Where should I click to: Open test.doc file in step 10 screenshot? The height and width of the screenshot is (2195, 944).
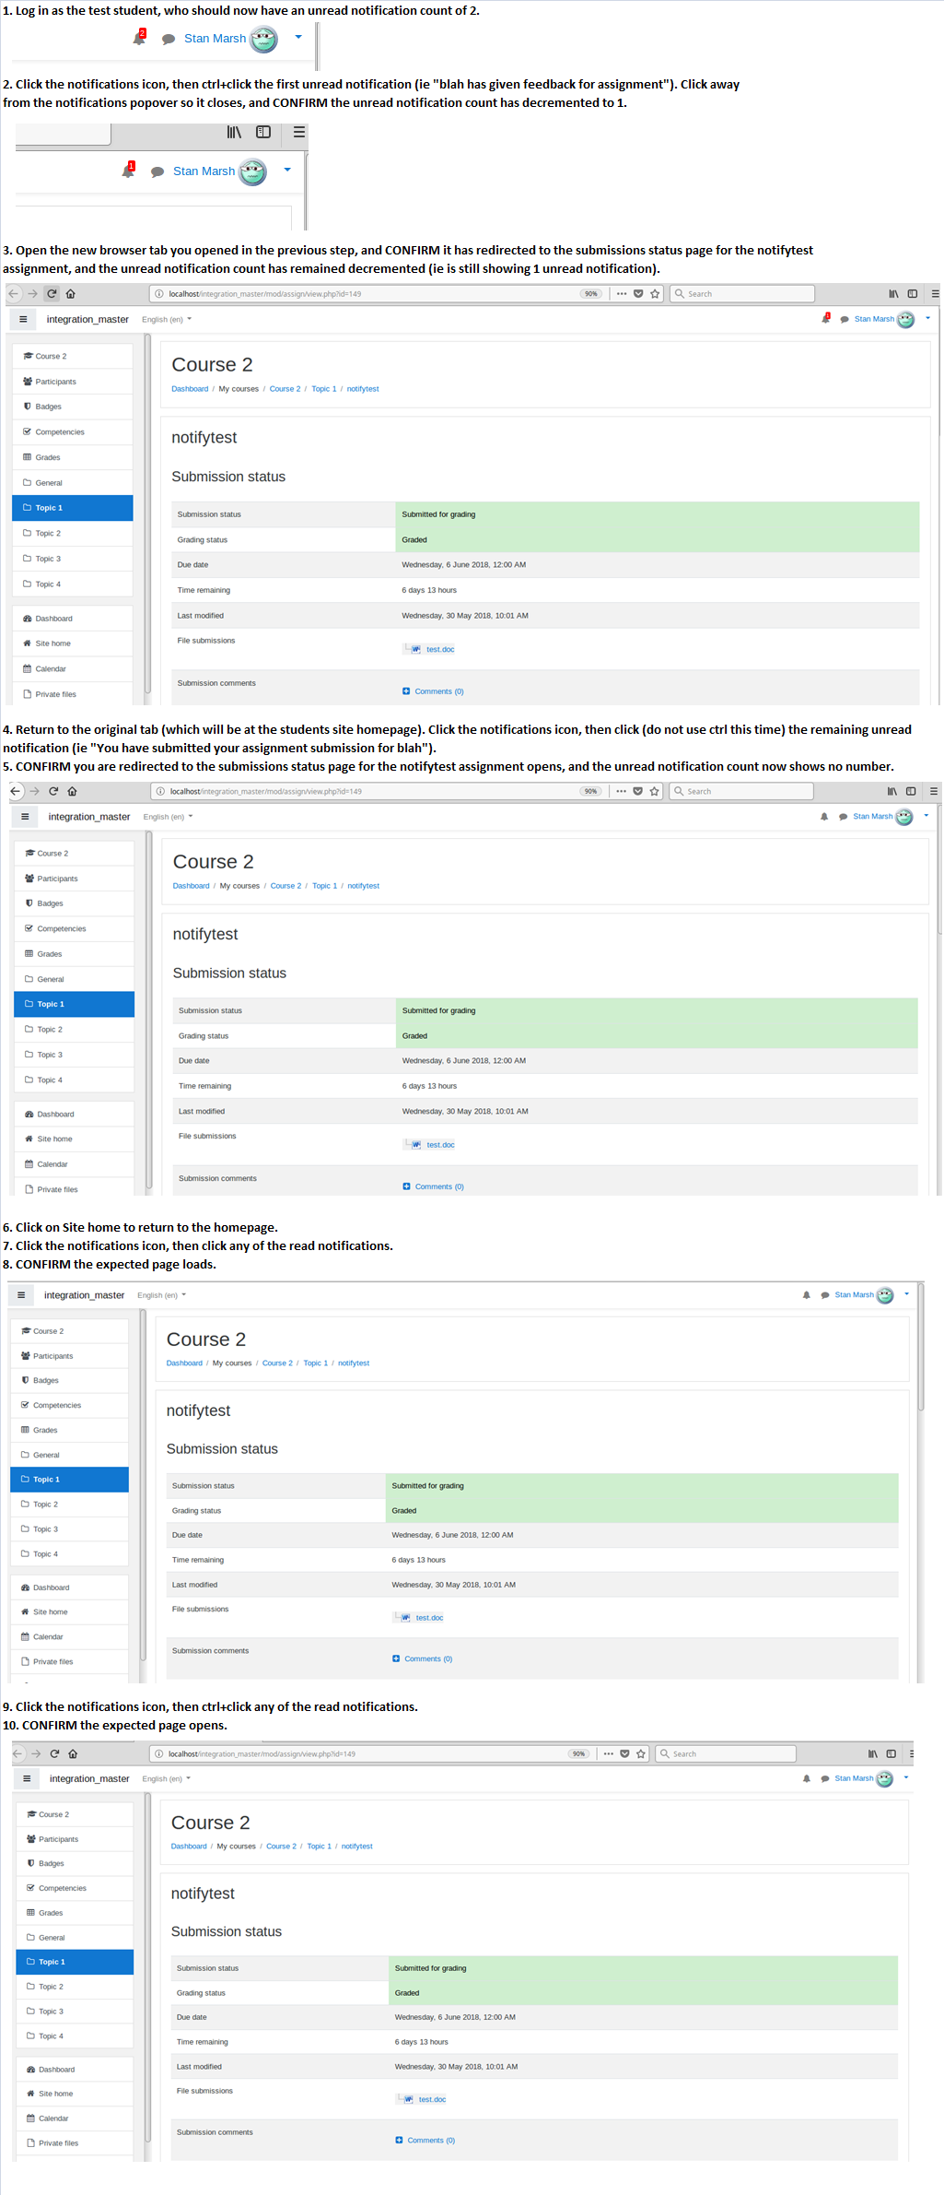[432, 2099]
